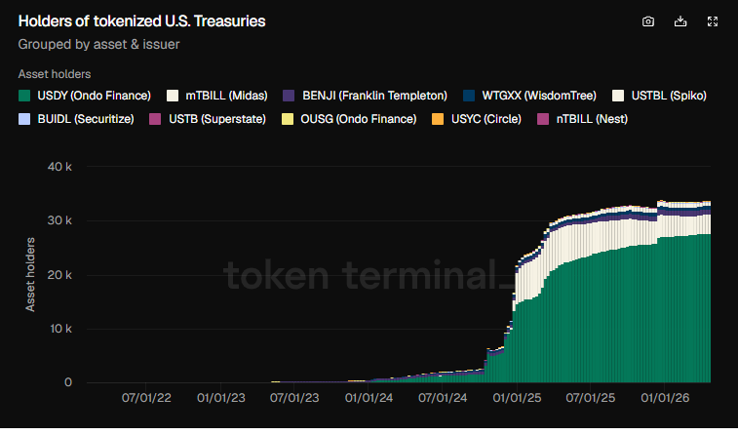Image resolution: width=738 pixels, height=435 pixels.
Task: Expand chart to fullscreen view
Action: [713, 21]
